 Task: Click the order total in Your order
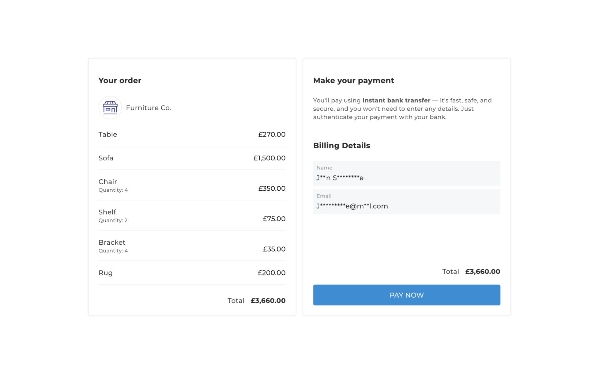pos(268,301)
